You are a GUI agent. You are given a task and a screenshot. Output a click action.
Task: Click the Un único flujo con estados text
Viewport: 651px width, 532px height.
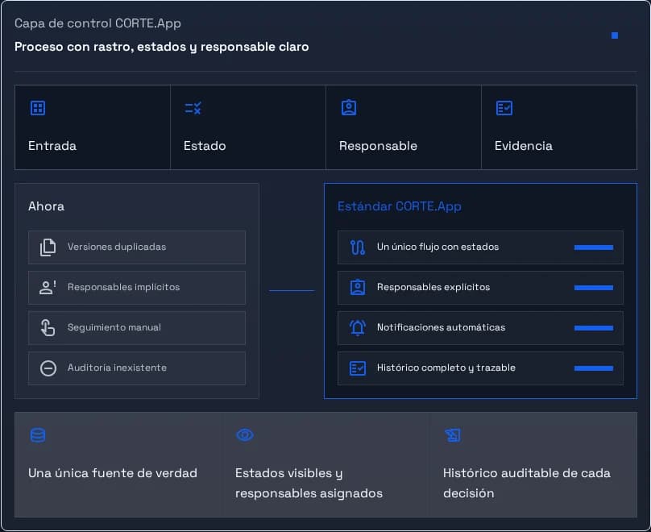coord(437,247)
